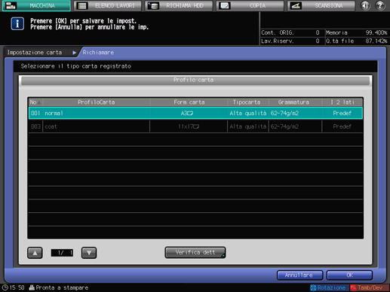The height and width of the screenshot is (292, 390).
Task: Go to previous page with up arrow
Action: tap(35, 253)
